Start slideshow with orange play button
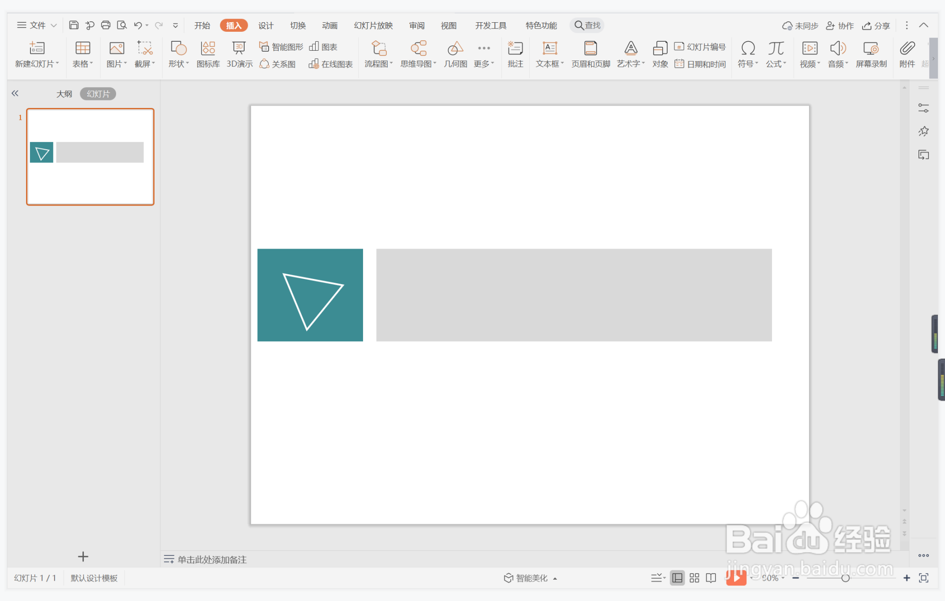This screenshot has height=601, width=945. coord(736,578)
